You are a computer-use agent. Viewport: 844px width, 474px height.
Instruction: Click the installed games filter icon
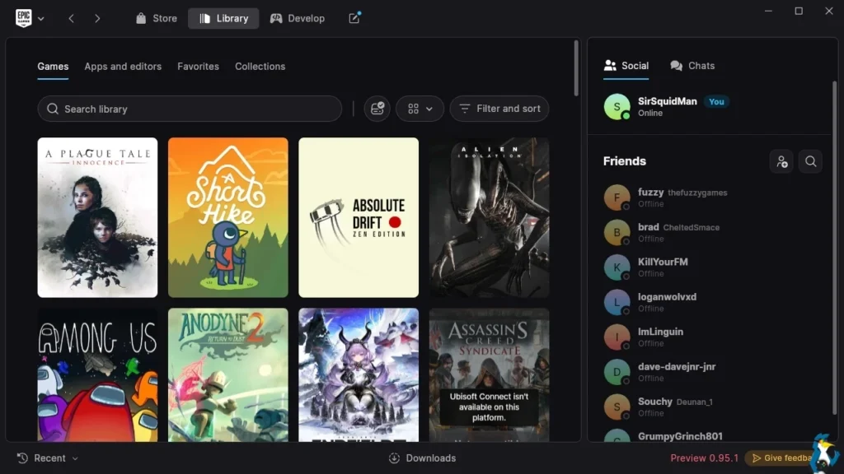(377, 109)
